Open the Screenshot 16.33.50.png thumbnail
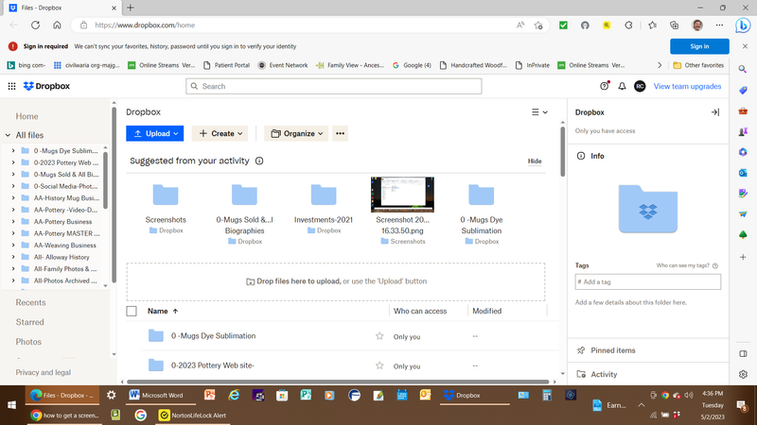757x425 pixels. [402, 195]
